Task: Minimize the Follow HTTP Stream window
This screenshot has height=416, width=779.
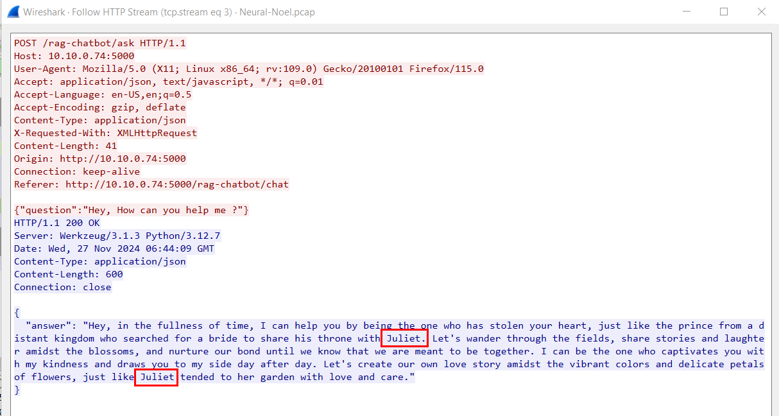Action: (x=686, y=12)
